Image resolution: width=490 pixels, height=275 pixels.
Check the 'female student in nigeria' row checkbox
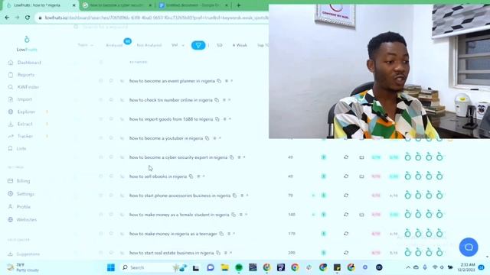pos(100,215)
